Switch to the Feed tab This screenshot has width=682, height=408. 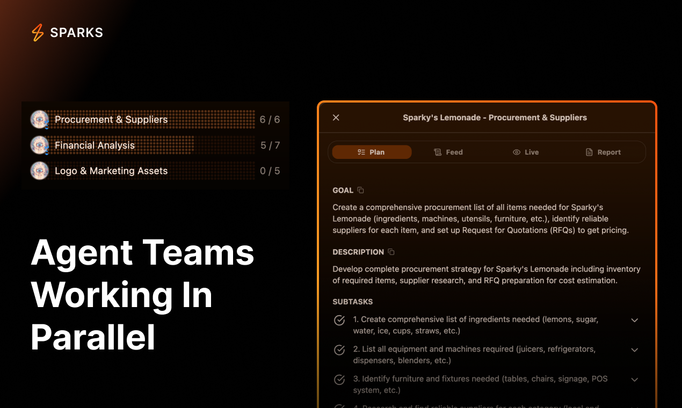tap(448, 152)
